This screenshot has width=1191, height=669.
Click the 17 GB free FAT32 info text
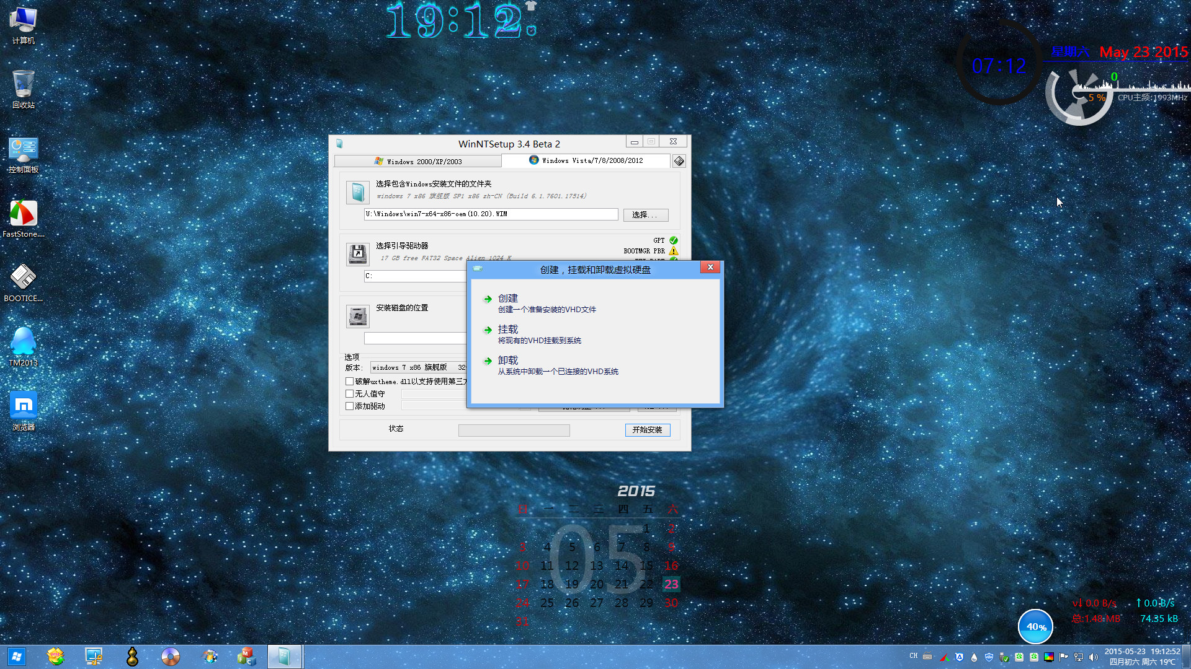pyautogui.click(x=446, y=258)
